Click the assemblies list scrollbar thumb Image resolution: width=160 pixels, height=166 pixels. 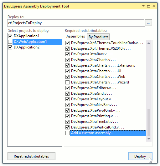point(149,123)
